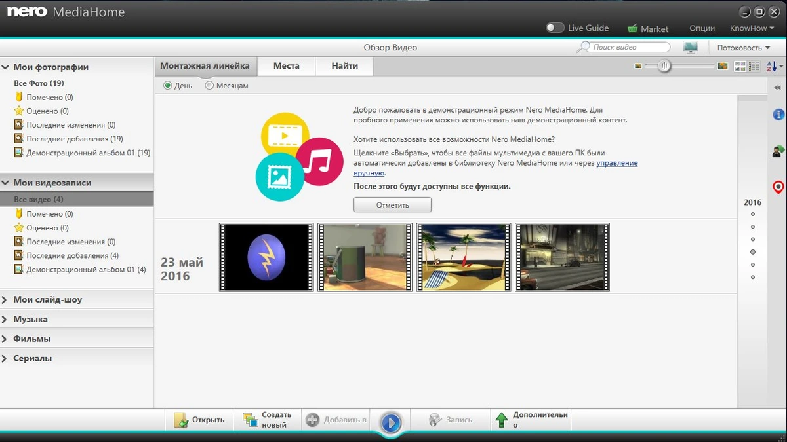Image resolution: width=787 pixels, height=442 pixels.
Task: Click the small thumbnail size icon
Action: 637,66
